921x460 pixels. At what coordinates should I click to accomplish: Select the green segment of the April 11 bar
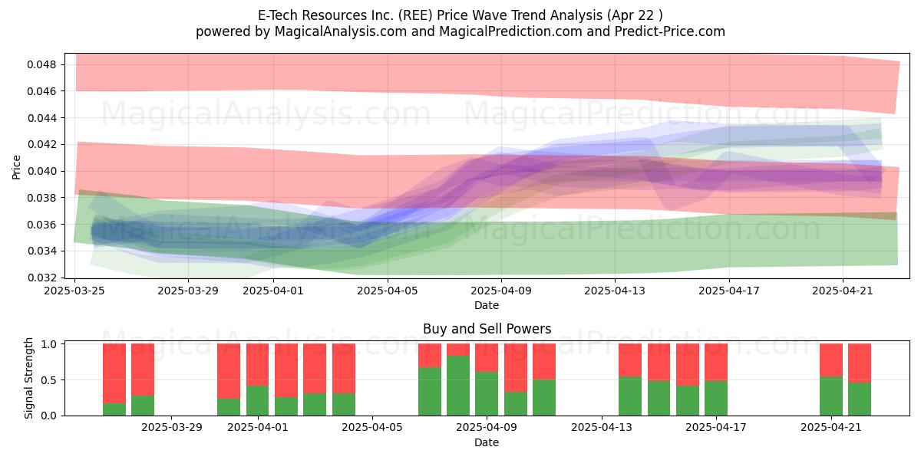[x=544, y=398]
